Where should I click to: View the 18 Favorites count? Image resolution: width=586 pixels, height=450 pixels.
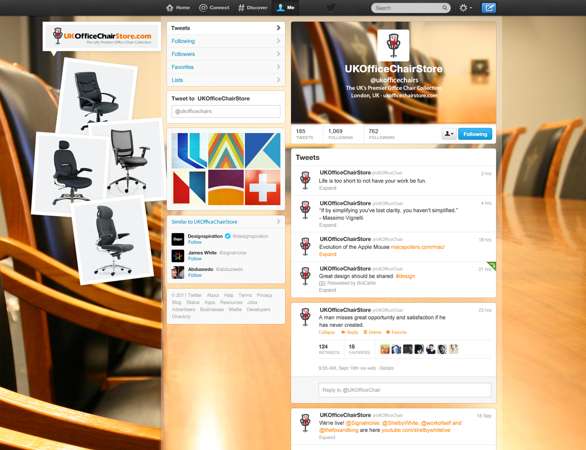tap(359, 349)
